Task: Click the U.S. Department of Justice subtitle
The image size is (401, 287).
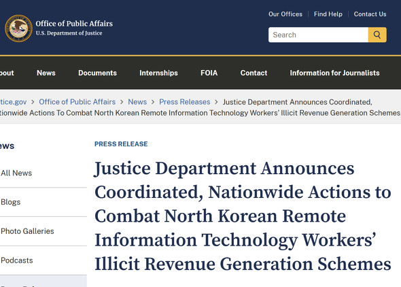Action: coord(69,33)
